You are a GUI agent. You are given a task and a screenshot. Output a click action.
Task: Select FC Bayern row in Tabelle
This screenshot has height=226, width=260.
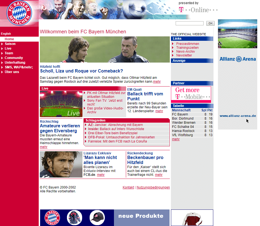192,114
